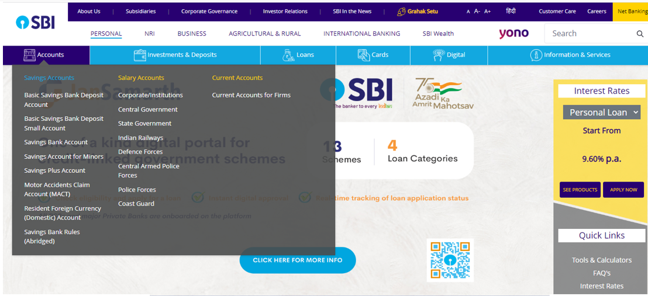This screenshot has width=648, height=296.
Task: Open SBI In the News link
Action: (x=352, y=12)
